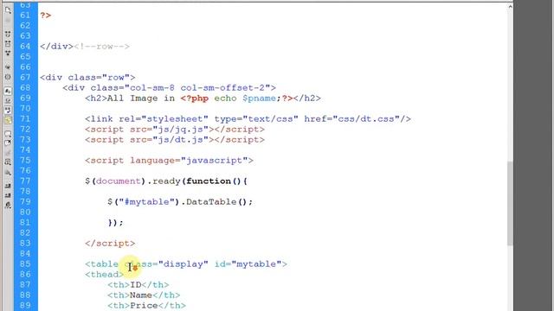The image size is (554, 311).
Task: Click the "Name" table header text
Action: 141,295
